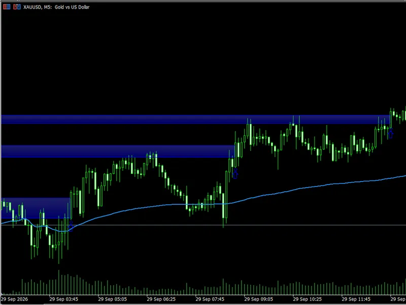The width and height of the screenshot is (406, 305).
Task: Select the lowest blue zone rectangle
Action: click(36, 208)
